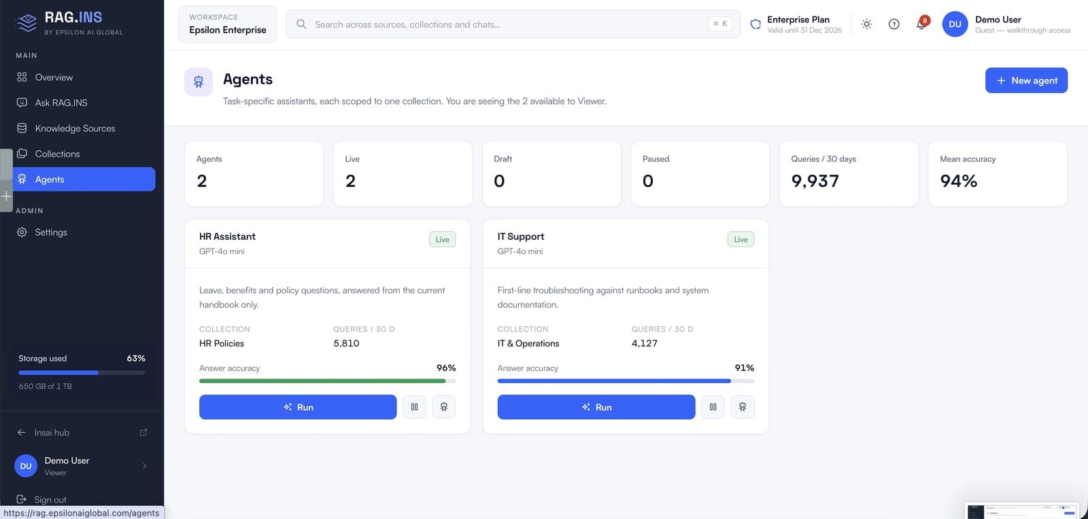Click the sidebar DU avatar
This screenshot has width=1088, height=519.
tap(26, 466)
